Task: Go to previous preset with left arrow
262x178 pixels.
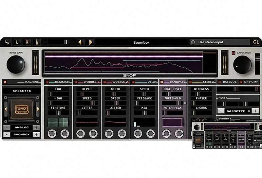Action: pyautogui.click(x=80, y=42)
